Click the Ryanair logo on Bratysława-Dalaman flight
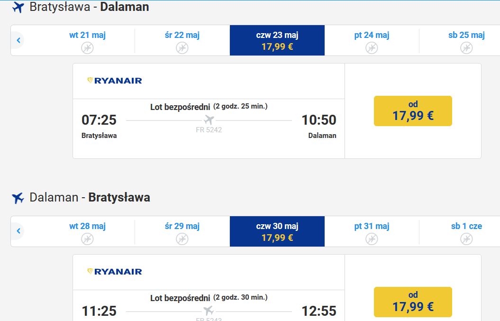The image size is (500, 321). point(115,81)
